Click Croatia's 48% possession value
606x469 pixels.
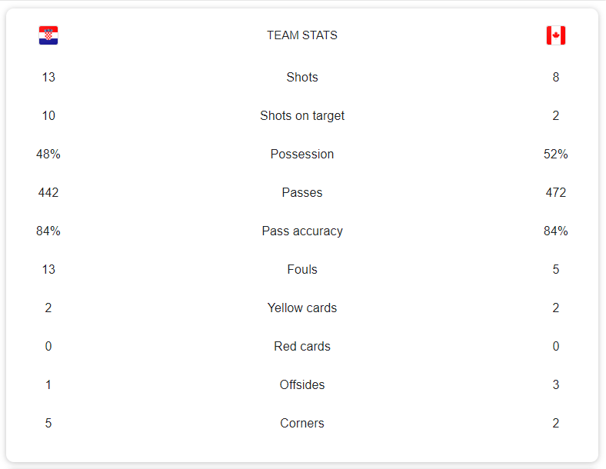coord(48,154)
